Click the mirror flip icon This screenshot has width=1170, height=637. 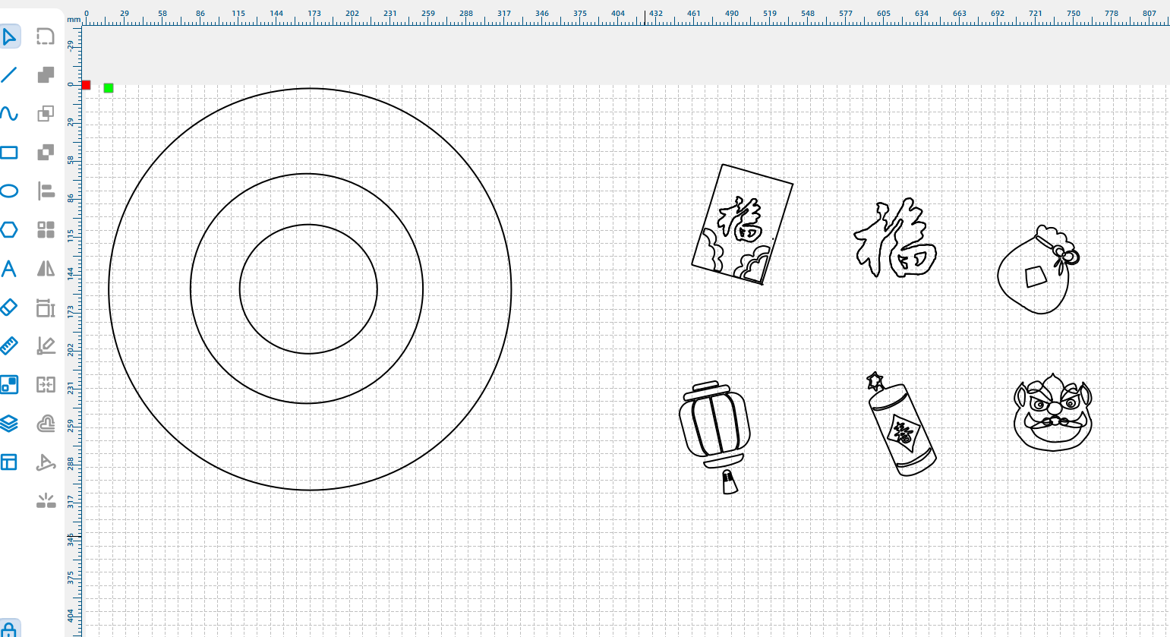(x=46, y=269)
